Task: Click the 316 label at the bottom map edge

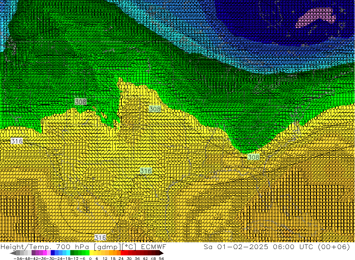Action: [x=100, y=237]
